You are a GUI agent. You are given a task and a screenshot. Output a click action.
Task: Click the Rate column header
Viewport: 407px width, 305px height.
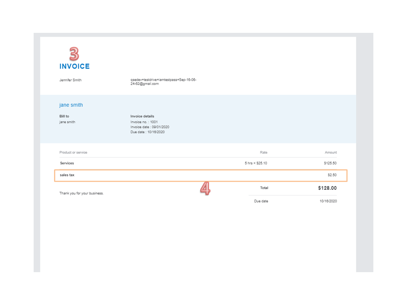[264, 152]
